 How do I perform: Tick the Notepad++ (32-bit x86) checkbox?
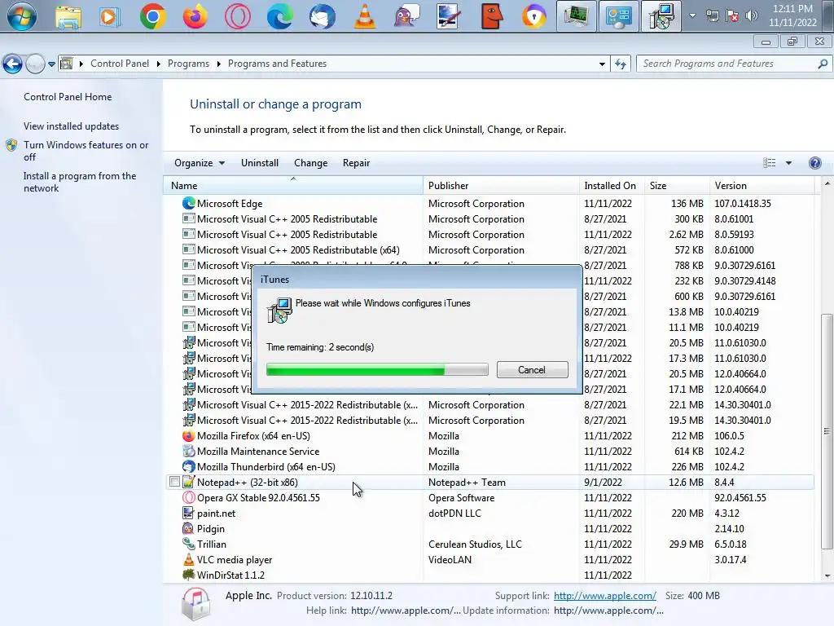(x=174, y=482)
